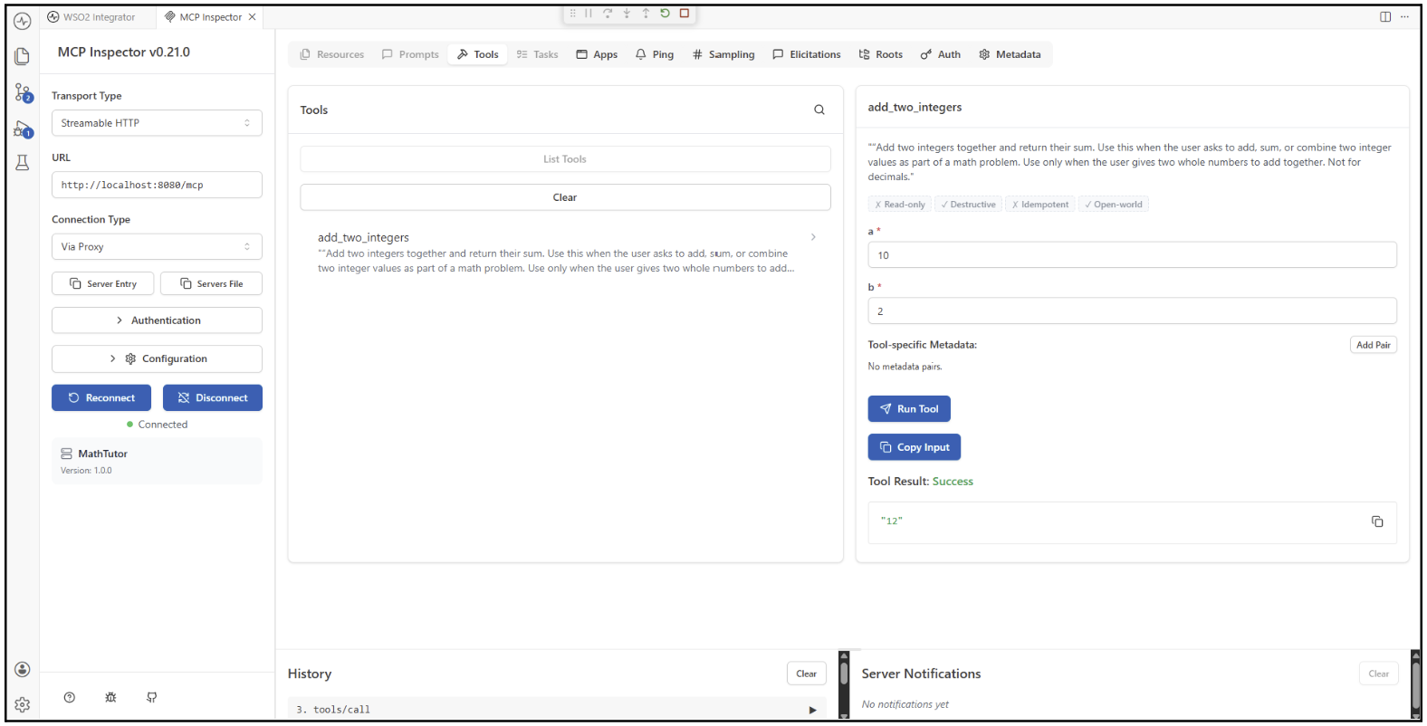Select the Tools tab
The width and height of the screenshot is (1427, 726).
point(478,54)
